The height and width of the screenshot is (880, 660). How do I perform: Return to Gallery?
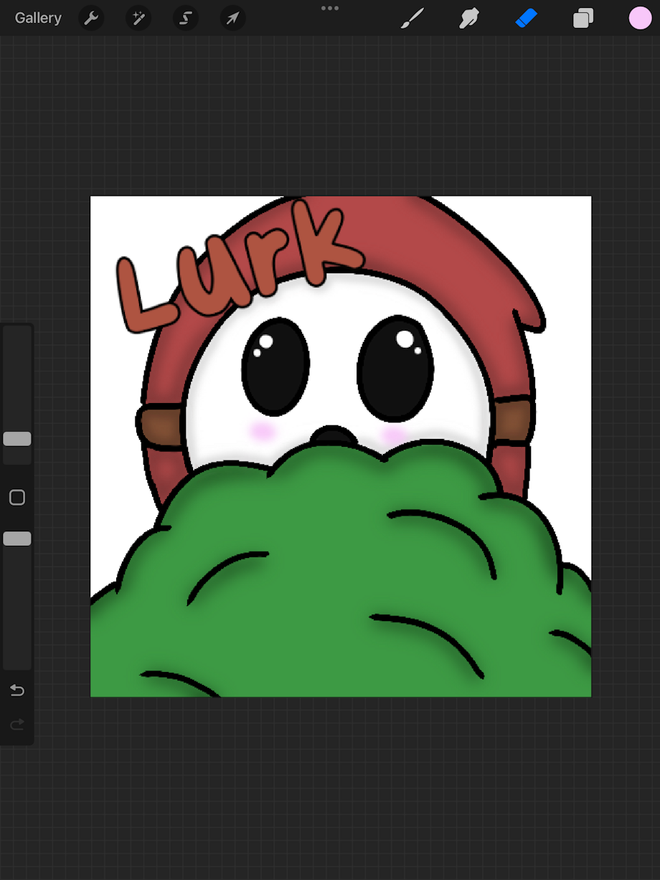[x=38, y=18]
